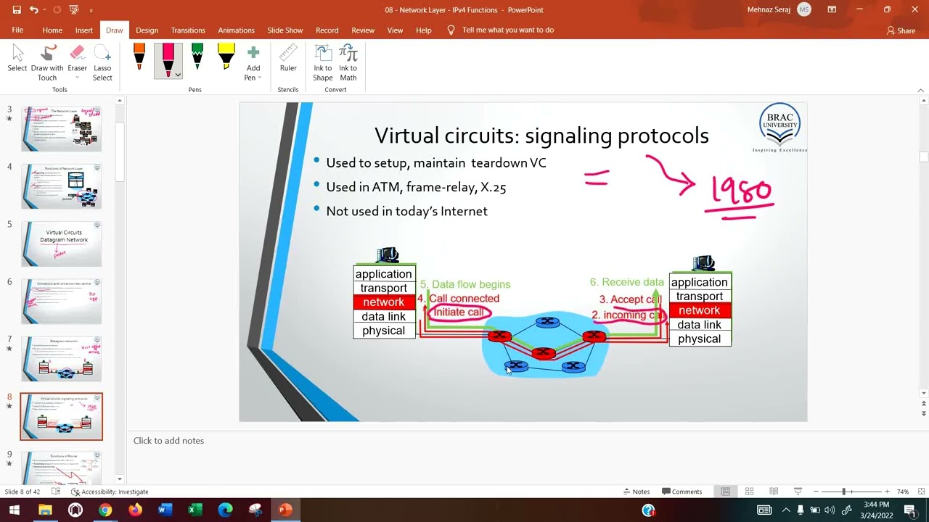Select slide 5 Virtual Circuits thumbnail
Image resolution: width=929 pixels, height=522 pixels.
(x=62, y=244)
